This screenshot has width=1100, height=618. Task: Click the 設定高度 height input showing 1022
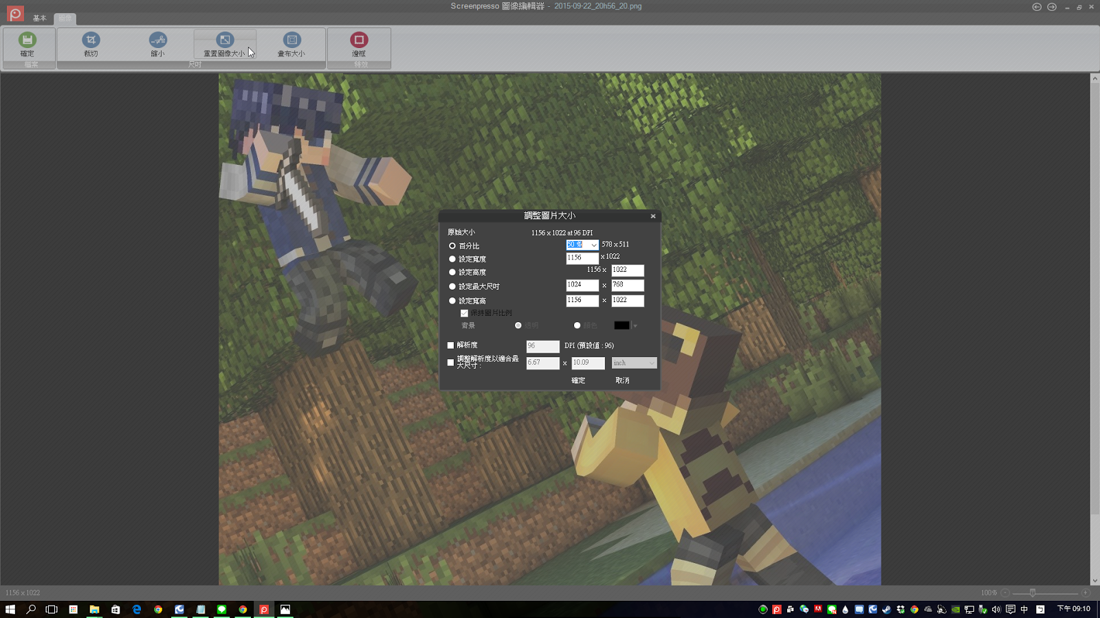click(x=628, y=271)
